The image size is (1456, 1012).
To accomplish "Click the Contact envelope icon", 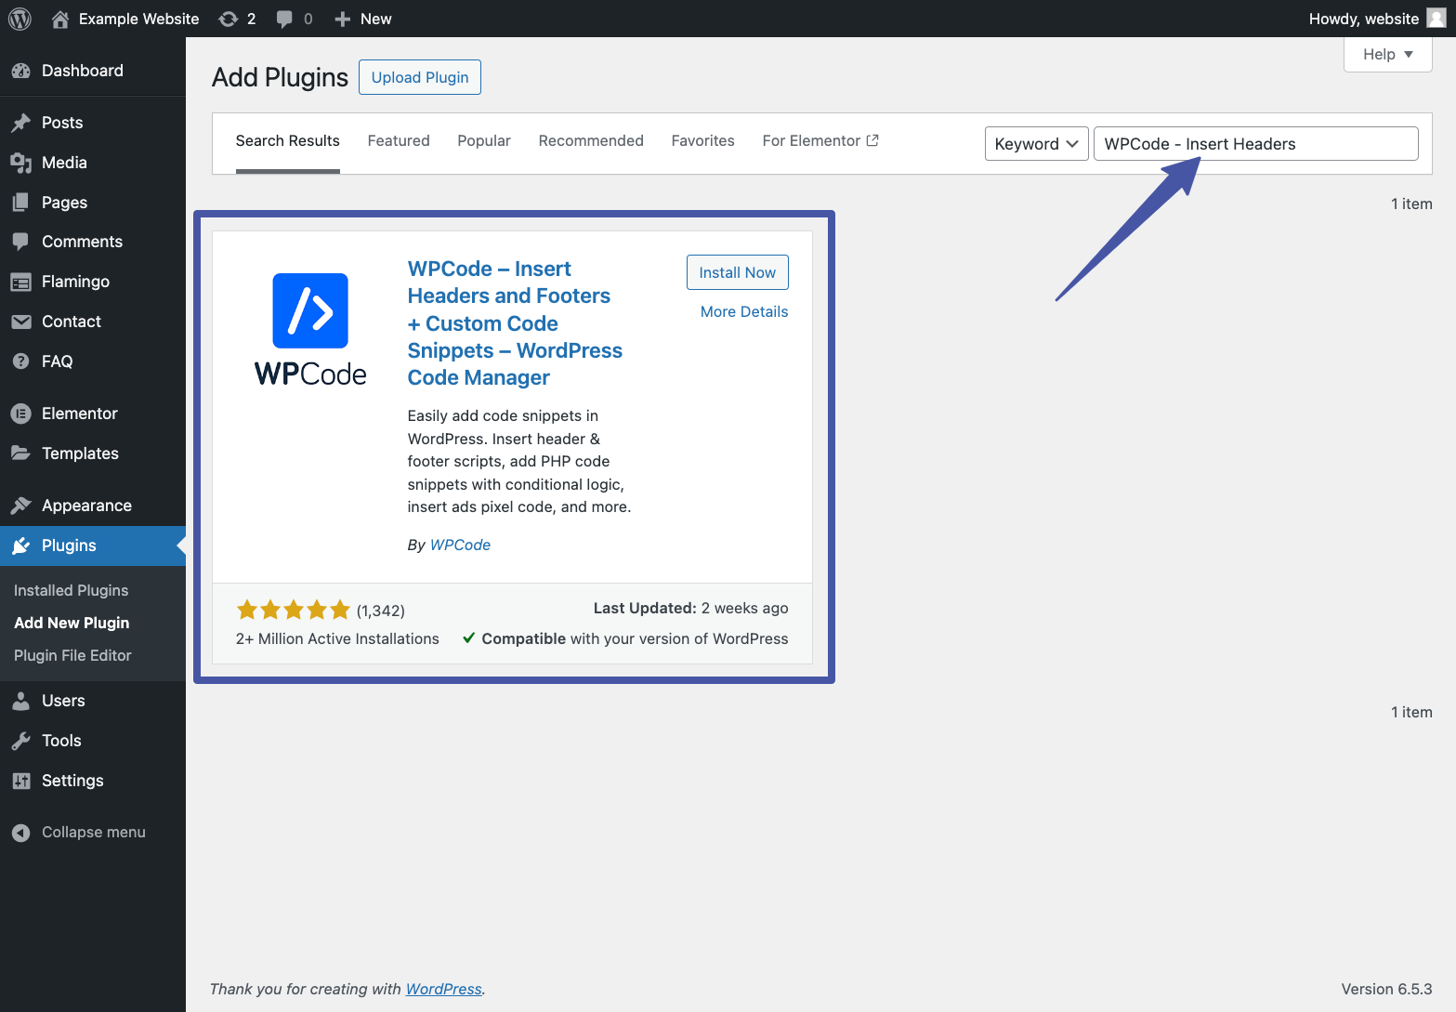I will point(21,322).
